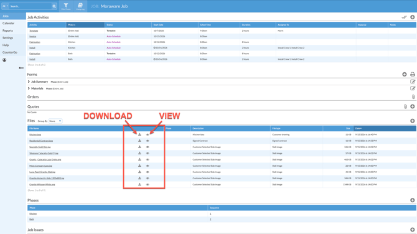Image resolution: width=417 pixels, height=234 pixels.
Task: Add a new quote with the plus icon
Action: 412,106
